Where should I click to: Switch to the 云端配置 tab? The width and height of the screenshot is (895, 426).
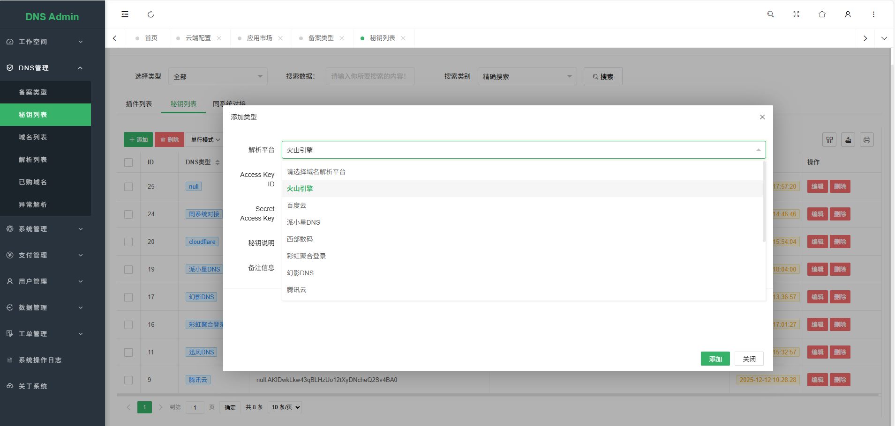tap(198, 38)
